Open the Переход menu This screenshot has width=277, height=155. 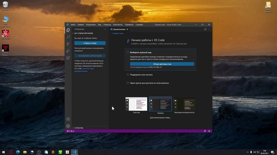pos(107,25)
